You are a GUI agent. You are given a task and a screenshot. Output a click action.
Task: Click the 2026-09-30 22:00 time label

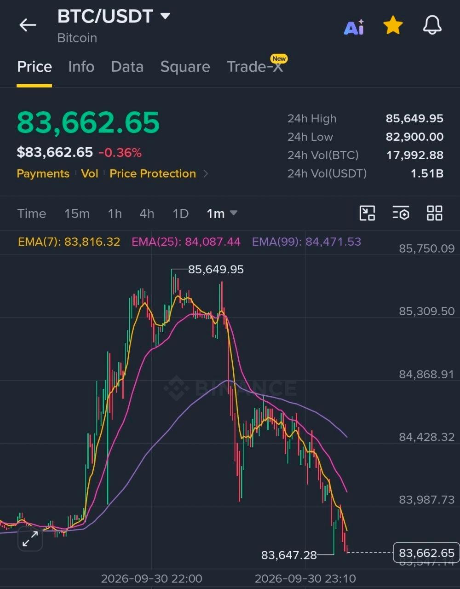pos(151,578)
